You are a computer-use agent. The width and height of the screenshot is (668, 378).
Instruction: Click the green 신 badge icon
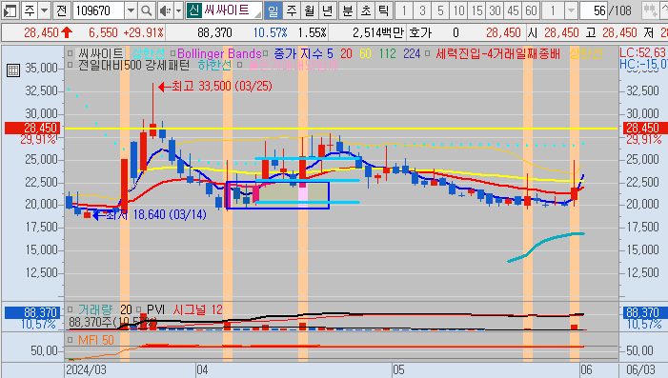point(193,10)
